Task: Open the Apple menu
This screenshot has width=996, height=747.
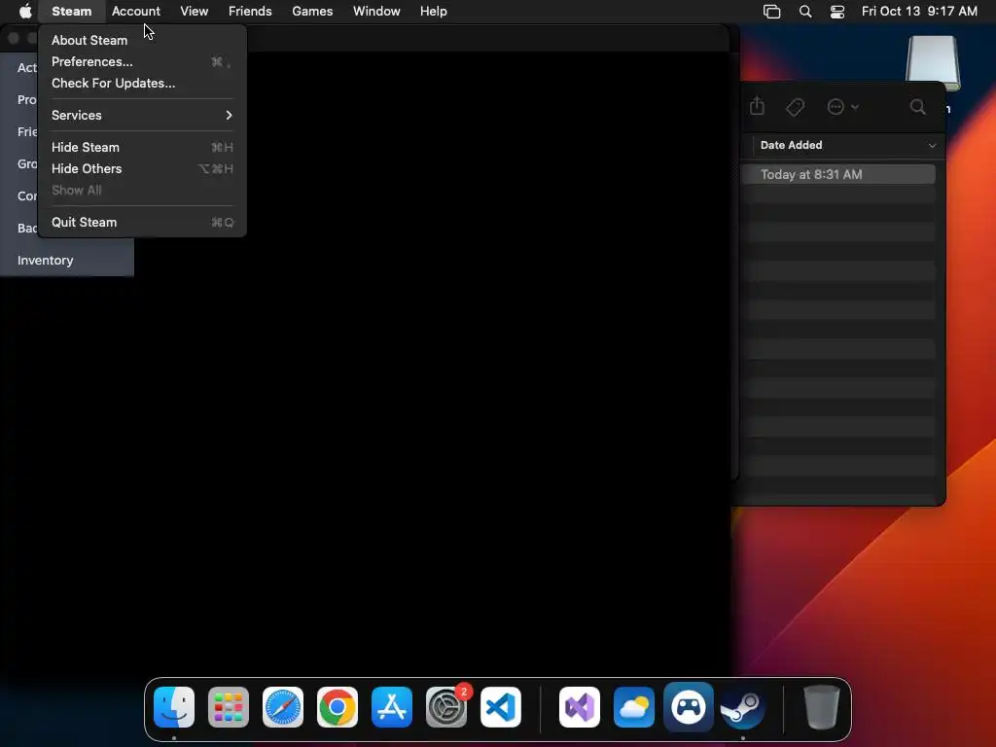Action: click(25, 11)
